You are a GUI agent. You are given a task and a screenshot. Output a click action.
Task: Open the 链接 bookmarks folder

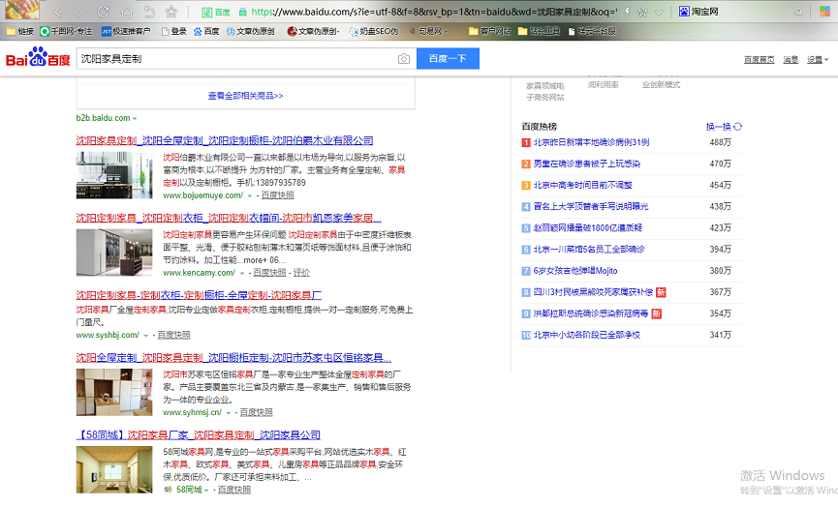click(19, 31)
